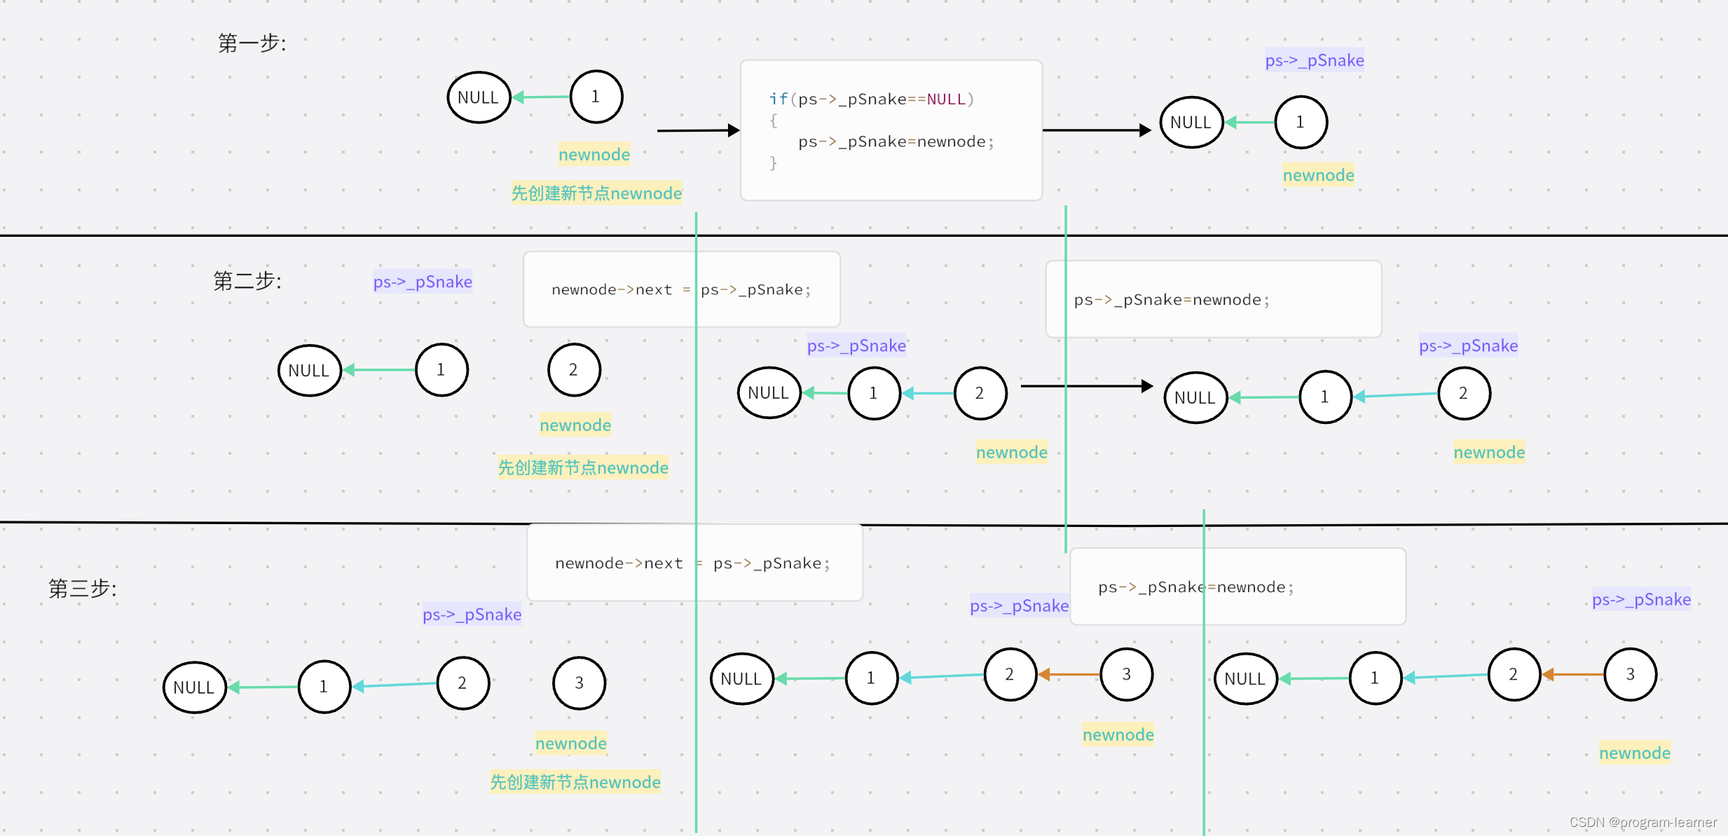
Task: Select step three's 'ps->_pSnake=newnode;' code box
Action: point(1238,587)
